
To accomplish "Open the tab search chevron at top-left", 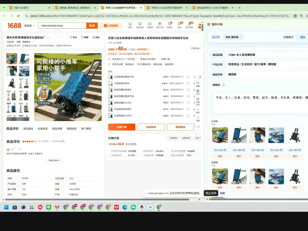I will point(4,8).
